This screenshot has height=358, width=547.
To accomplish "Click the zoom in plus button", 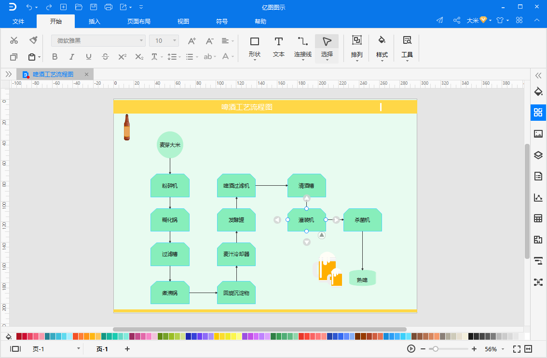I will (x=474, y=349).
